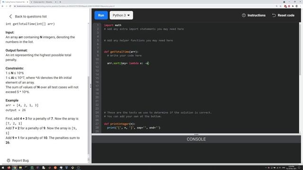Open a new browser tab
303x170 pixels.
[x=60, y=2]
